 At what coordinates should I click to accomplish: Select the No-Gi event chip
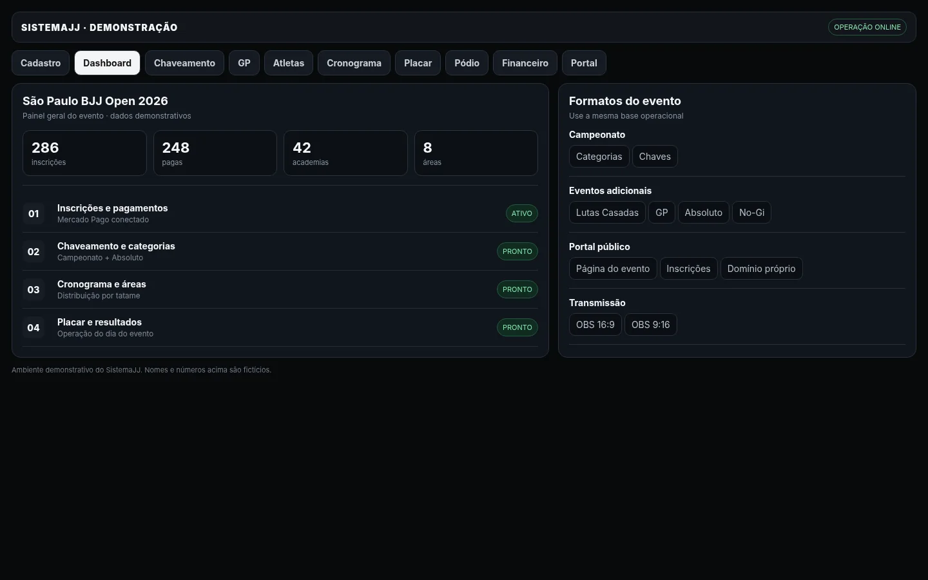point(752,213)
